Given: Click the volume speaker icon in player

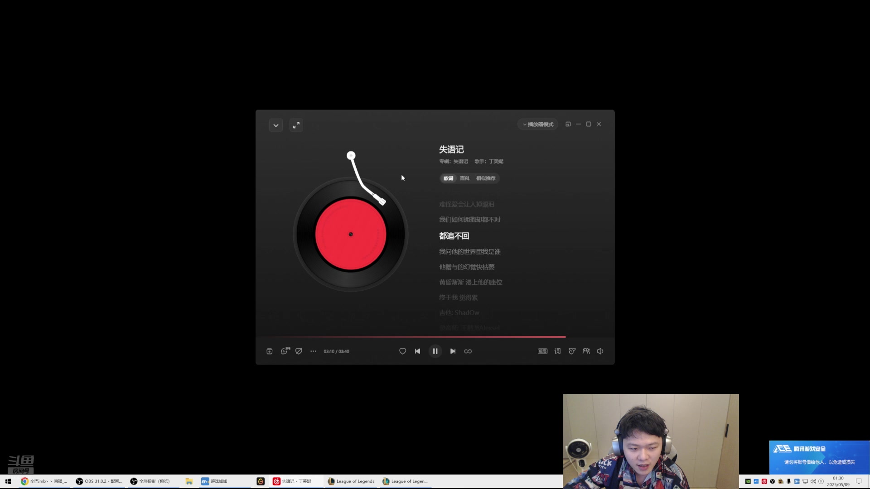Looking at the screenshot, I should (600, 351).
